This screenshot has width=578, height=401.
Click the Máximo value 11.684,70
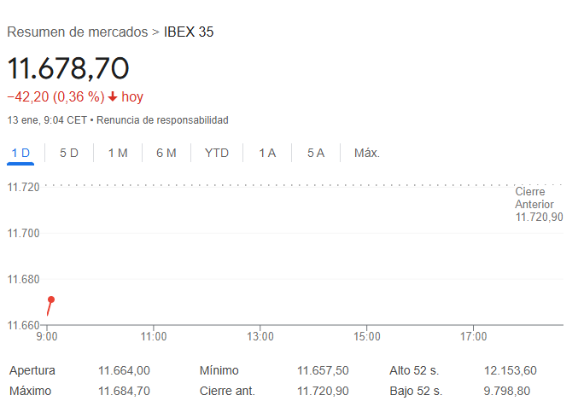pos(125,391)
